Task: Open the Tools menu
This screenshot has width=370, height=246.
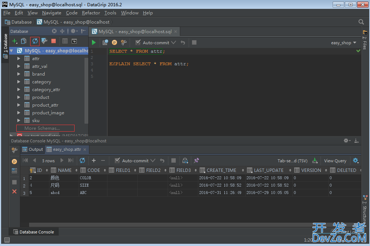Action: point(110,13)
